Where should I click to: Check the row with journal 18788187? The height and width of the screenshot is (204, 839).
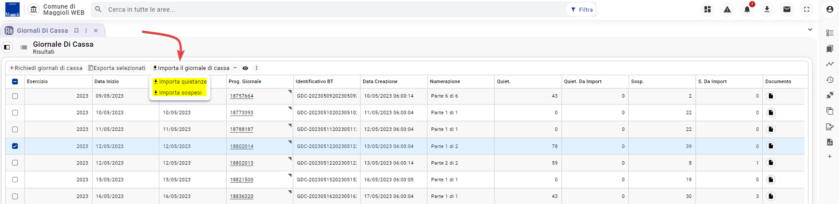[x=15, y=129]
